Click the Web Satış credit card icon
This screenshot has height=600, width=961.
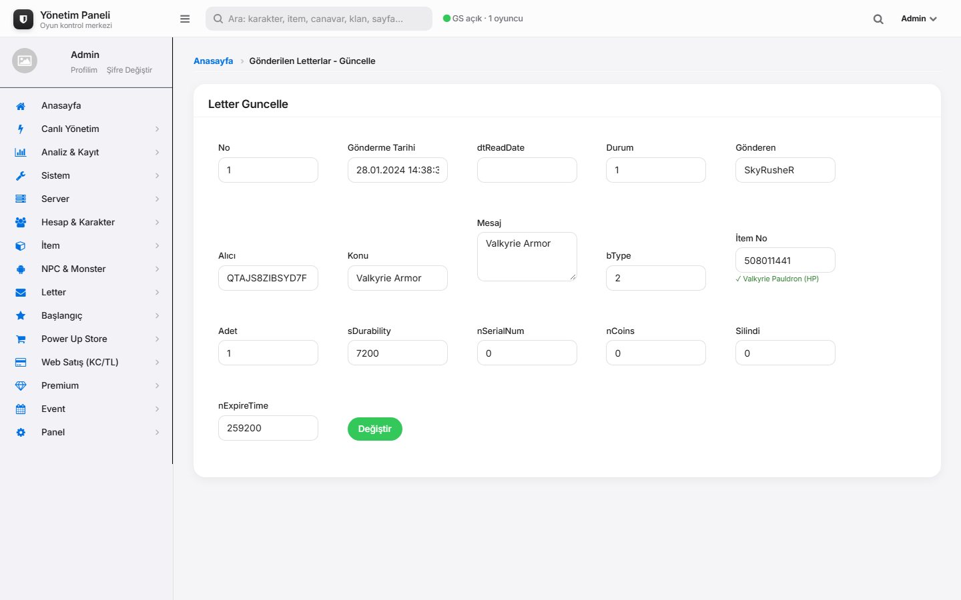21,363
